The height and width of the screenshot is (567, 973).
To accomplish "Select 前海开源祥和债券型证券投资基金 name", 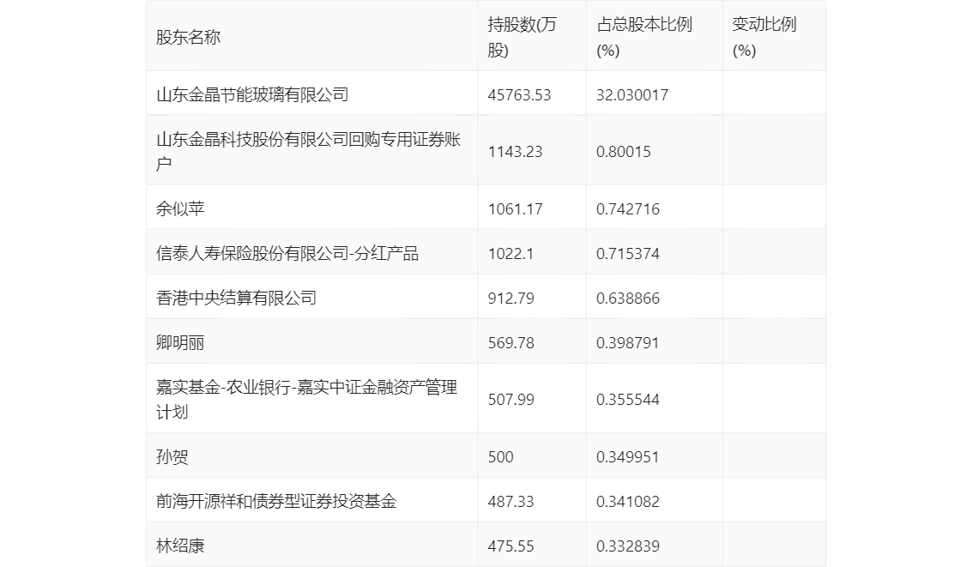I will (x=276, y=501).
